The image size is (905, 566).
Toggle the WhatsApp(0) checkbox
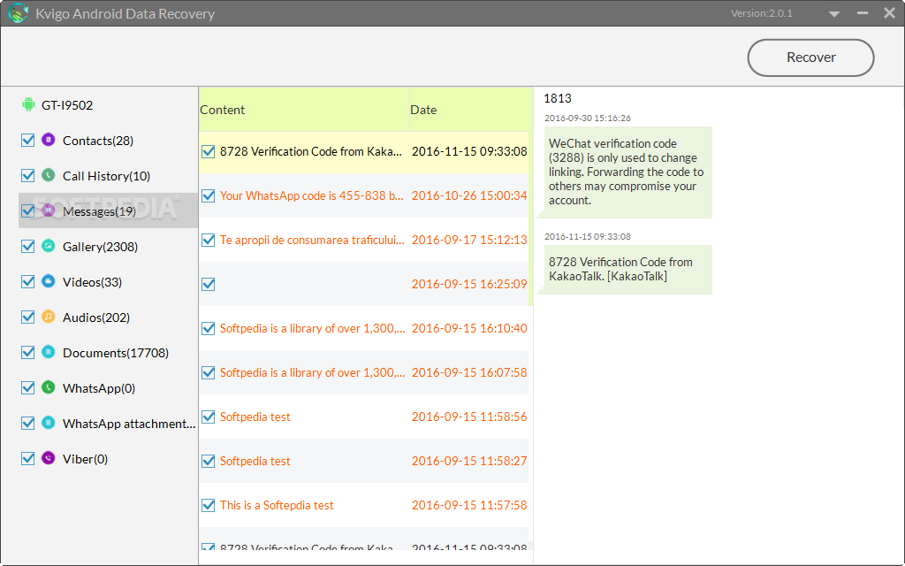coord(27,387)
